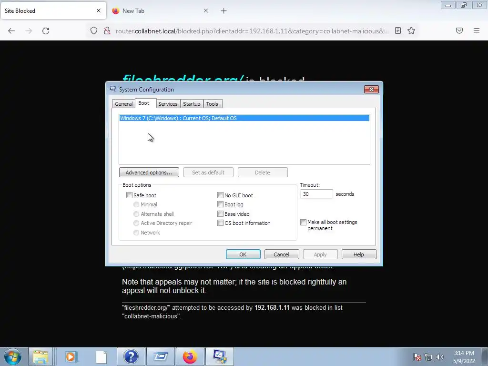488x366 pixels.
Task: Open the network tray icon
Action: click(x=428, y=357)
